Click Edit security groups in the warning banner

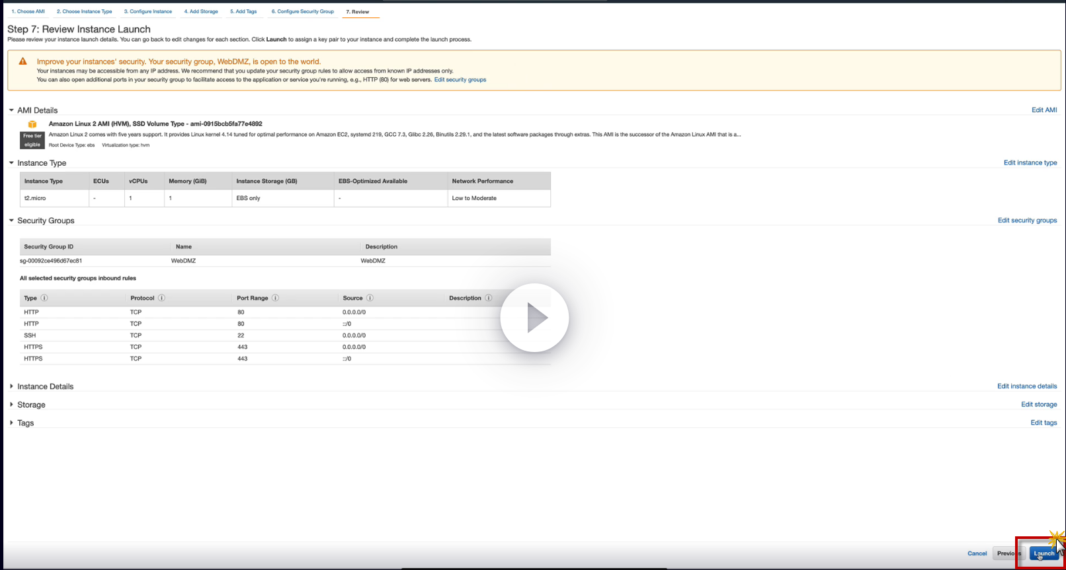coord(460,80)
